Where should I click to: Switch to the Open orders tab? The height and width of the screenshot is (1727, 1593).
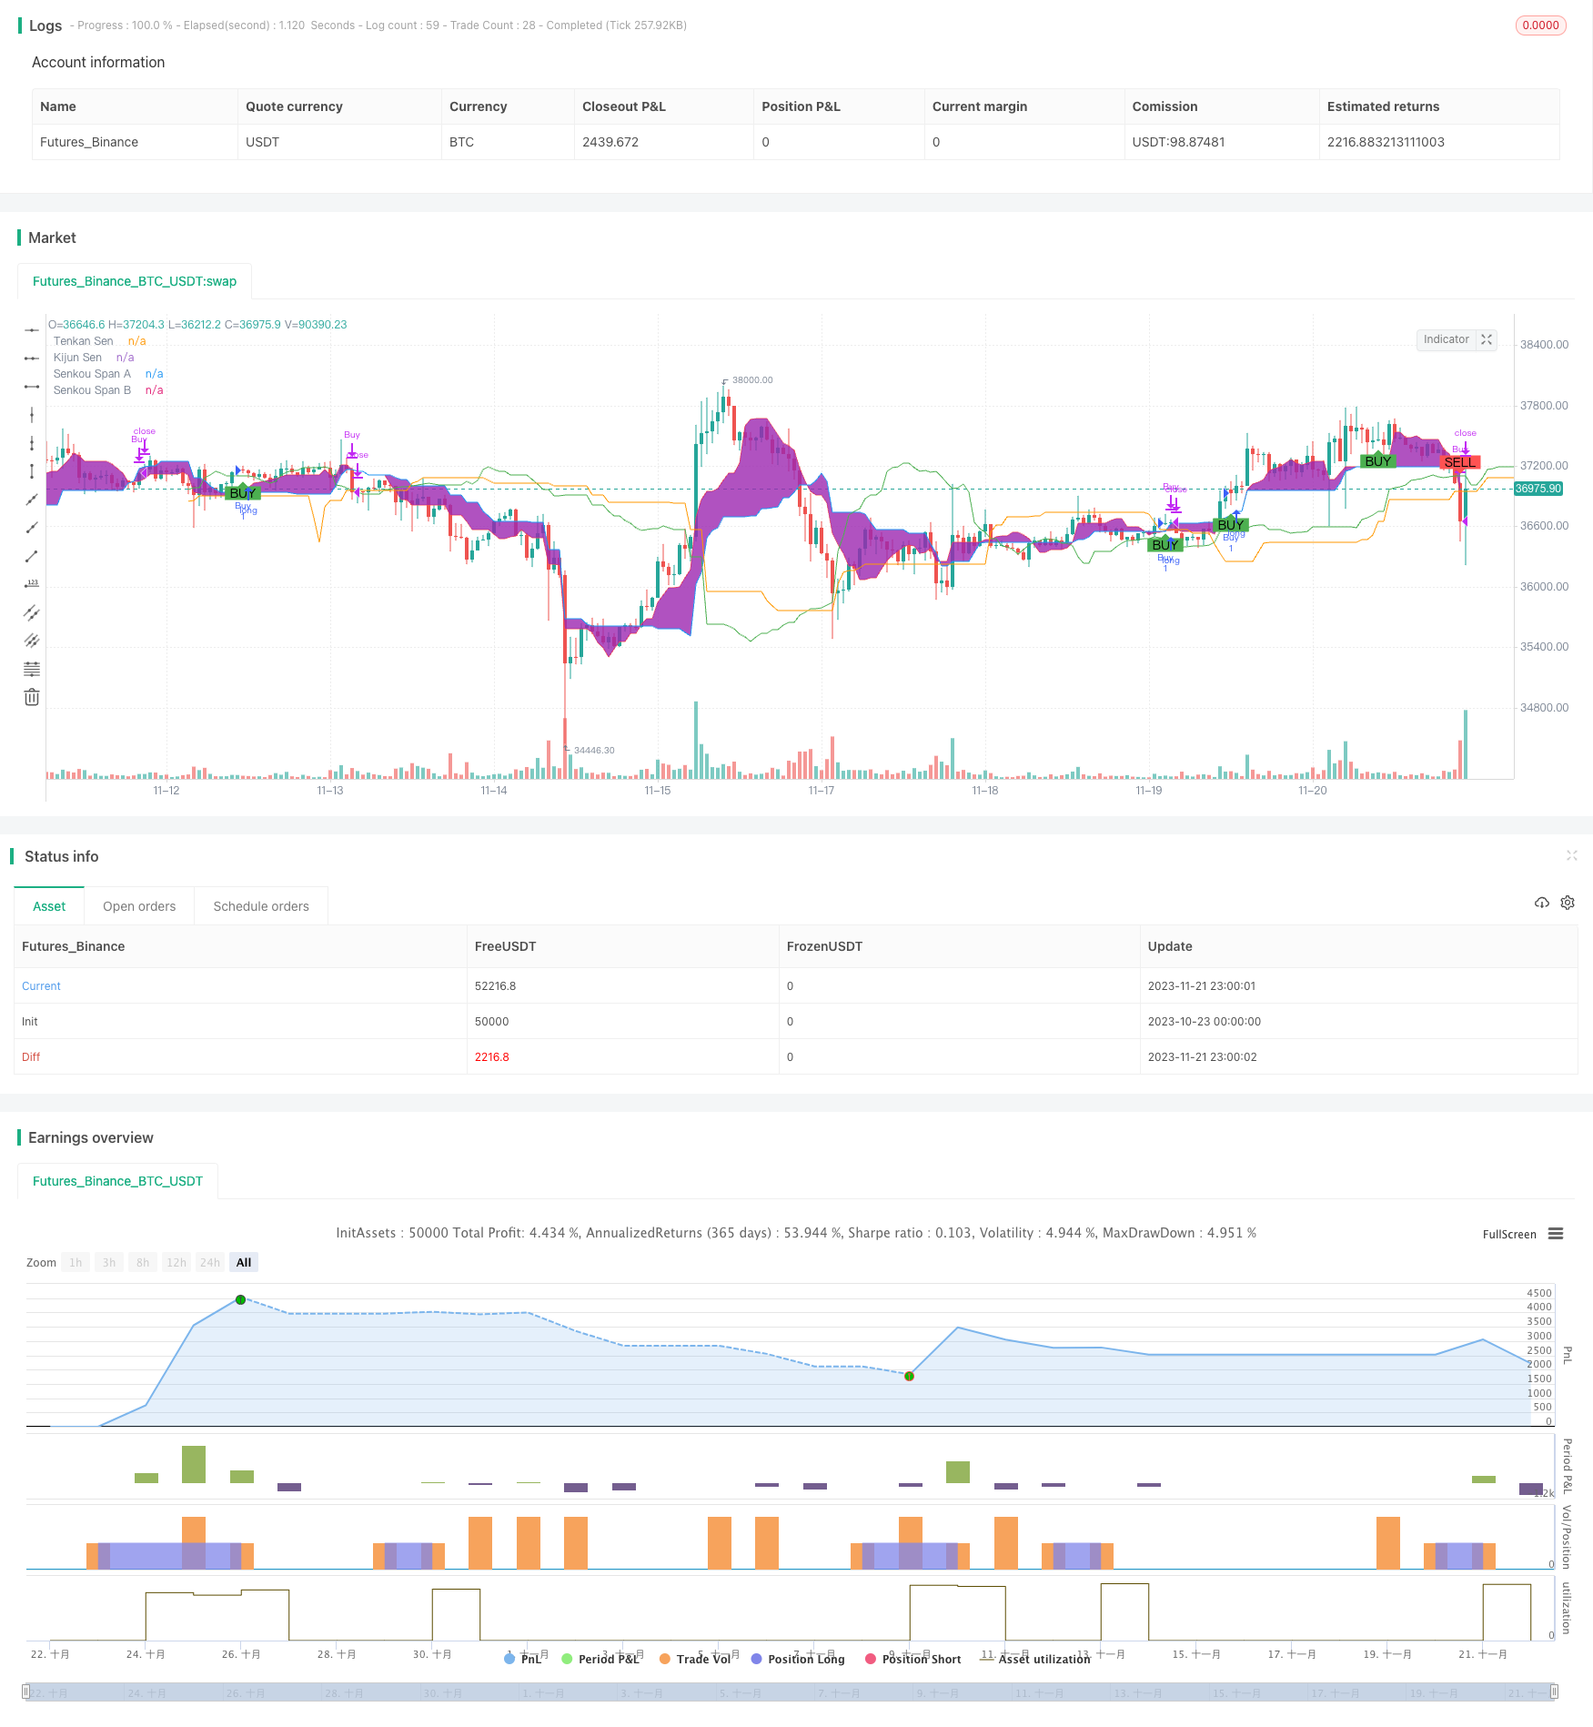139,906
